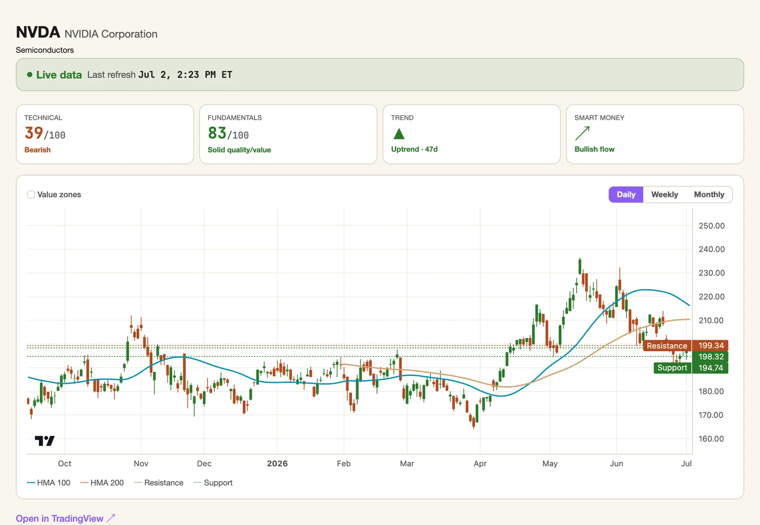This screenshot has height=525, width=760.
Task: Click the last refresh timestamp Jul 2, 2:23 PM ET
Action: point(185,75)
